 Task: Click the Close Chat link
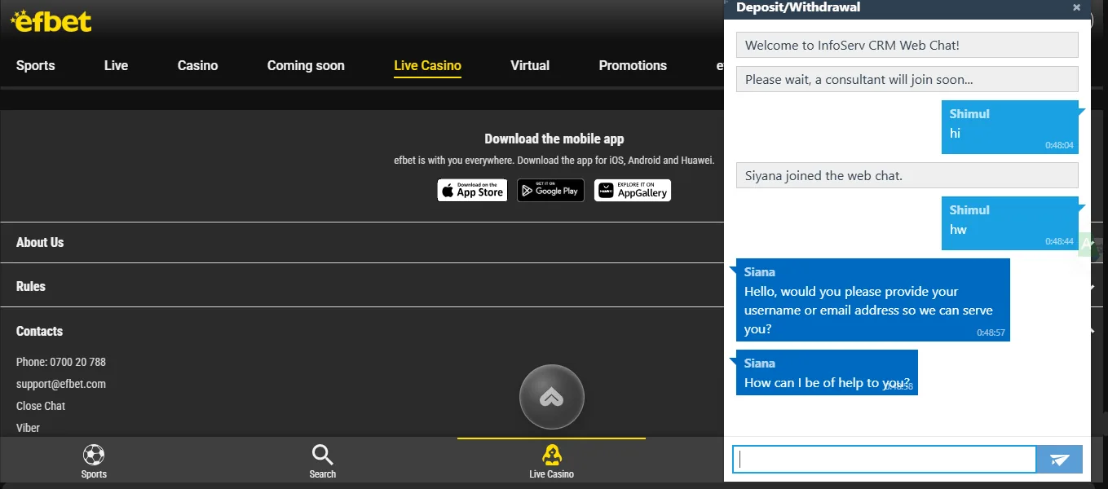(41, 406)
